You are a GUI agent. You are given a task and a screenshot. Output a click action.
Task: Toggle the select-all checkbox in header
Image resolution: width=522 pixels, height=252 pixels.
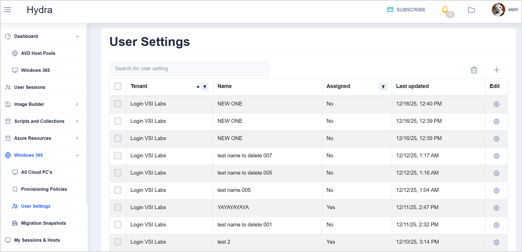(118, 86)
